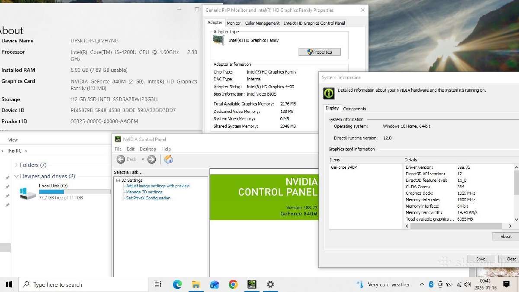Select Local Disk (C:) drive icon

[28, 193]
